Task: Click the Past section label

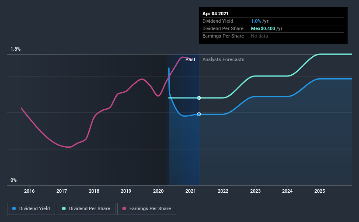Action: click(190, 59)
